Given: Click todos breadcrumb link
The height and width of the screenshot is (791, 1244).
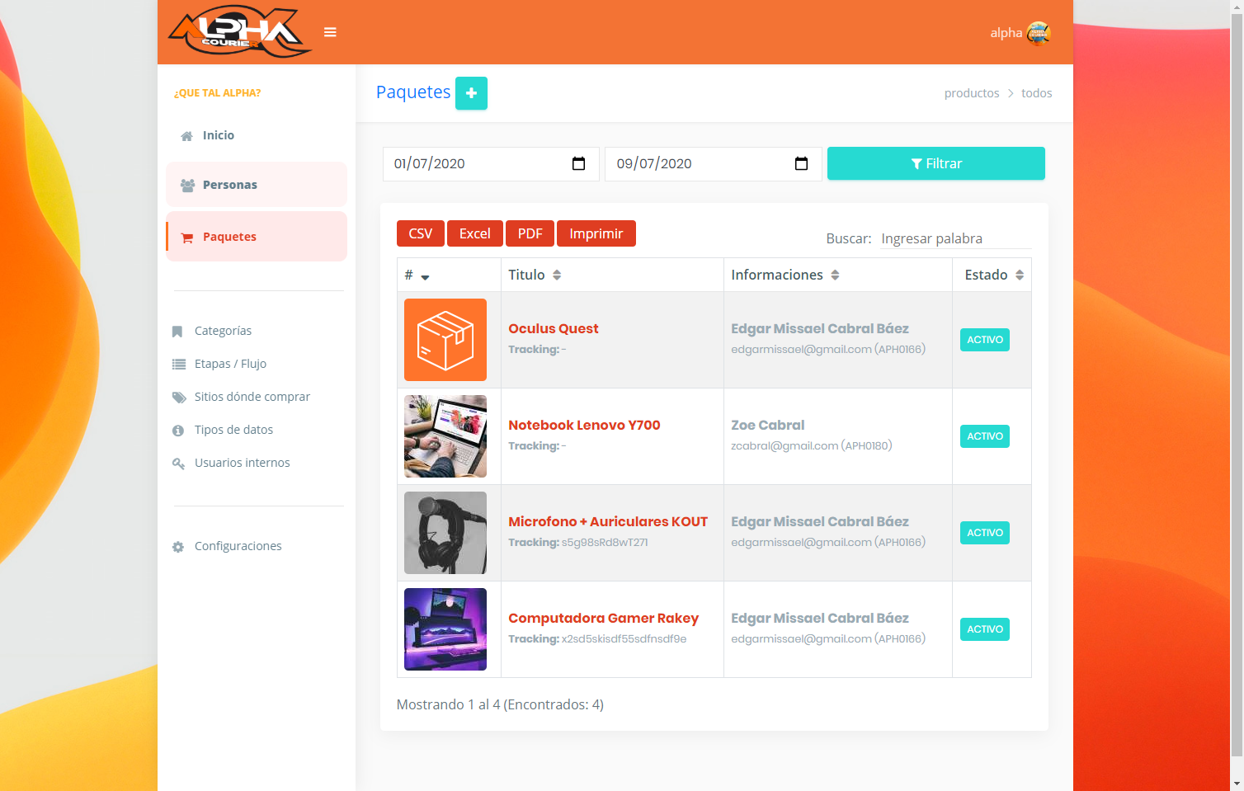Looking at the screenshot, I should pos(1036,93).
